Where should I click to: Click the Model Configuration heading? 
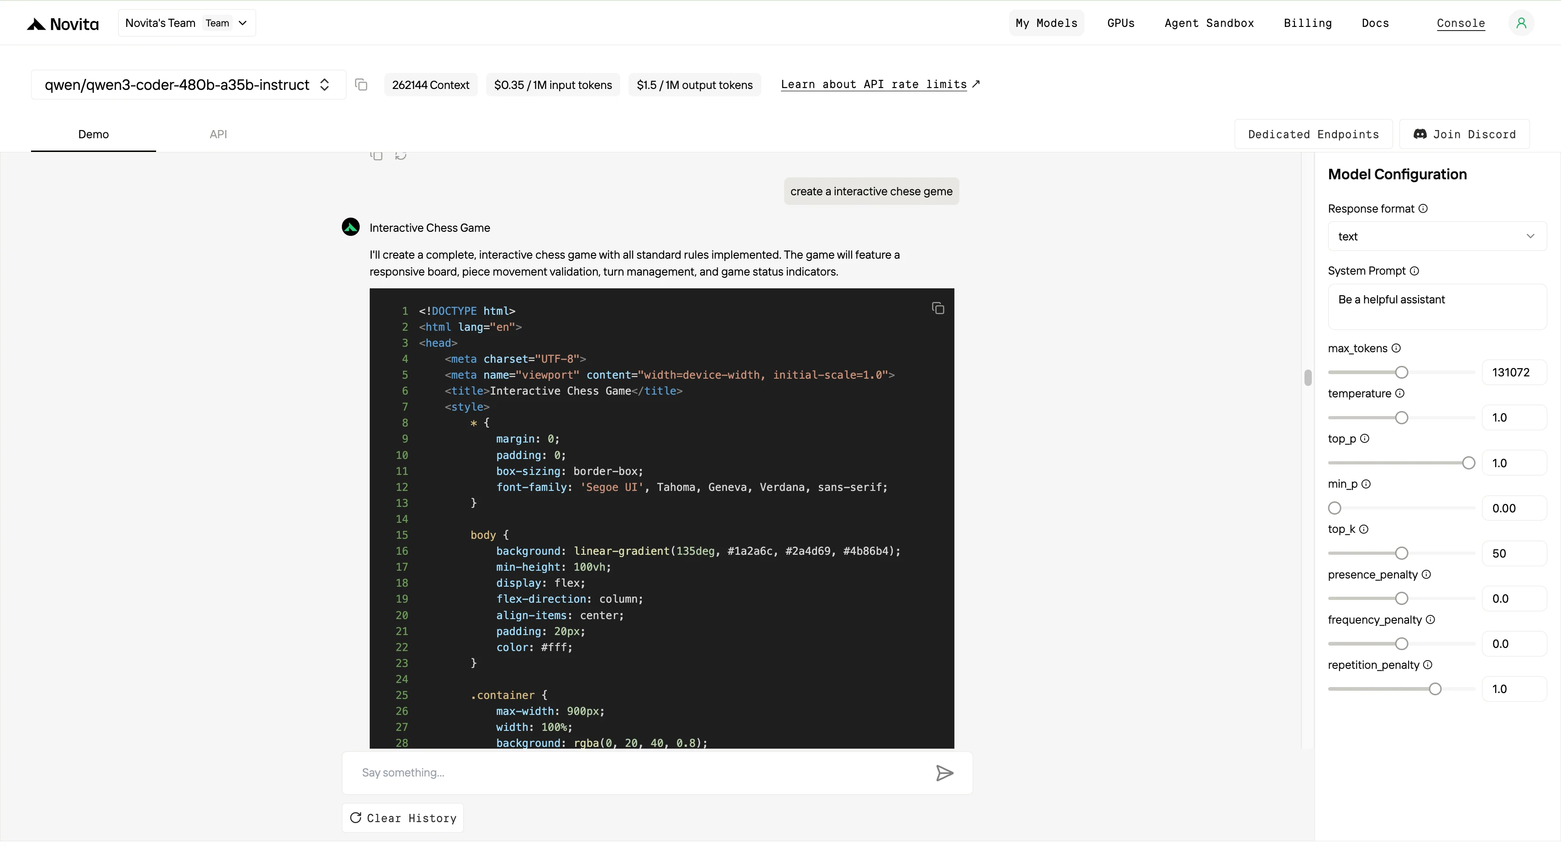pos(1397,174)
